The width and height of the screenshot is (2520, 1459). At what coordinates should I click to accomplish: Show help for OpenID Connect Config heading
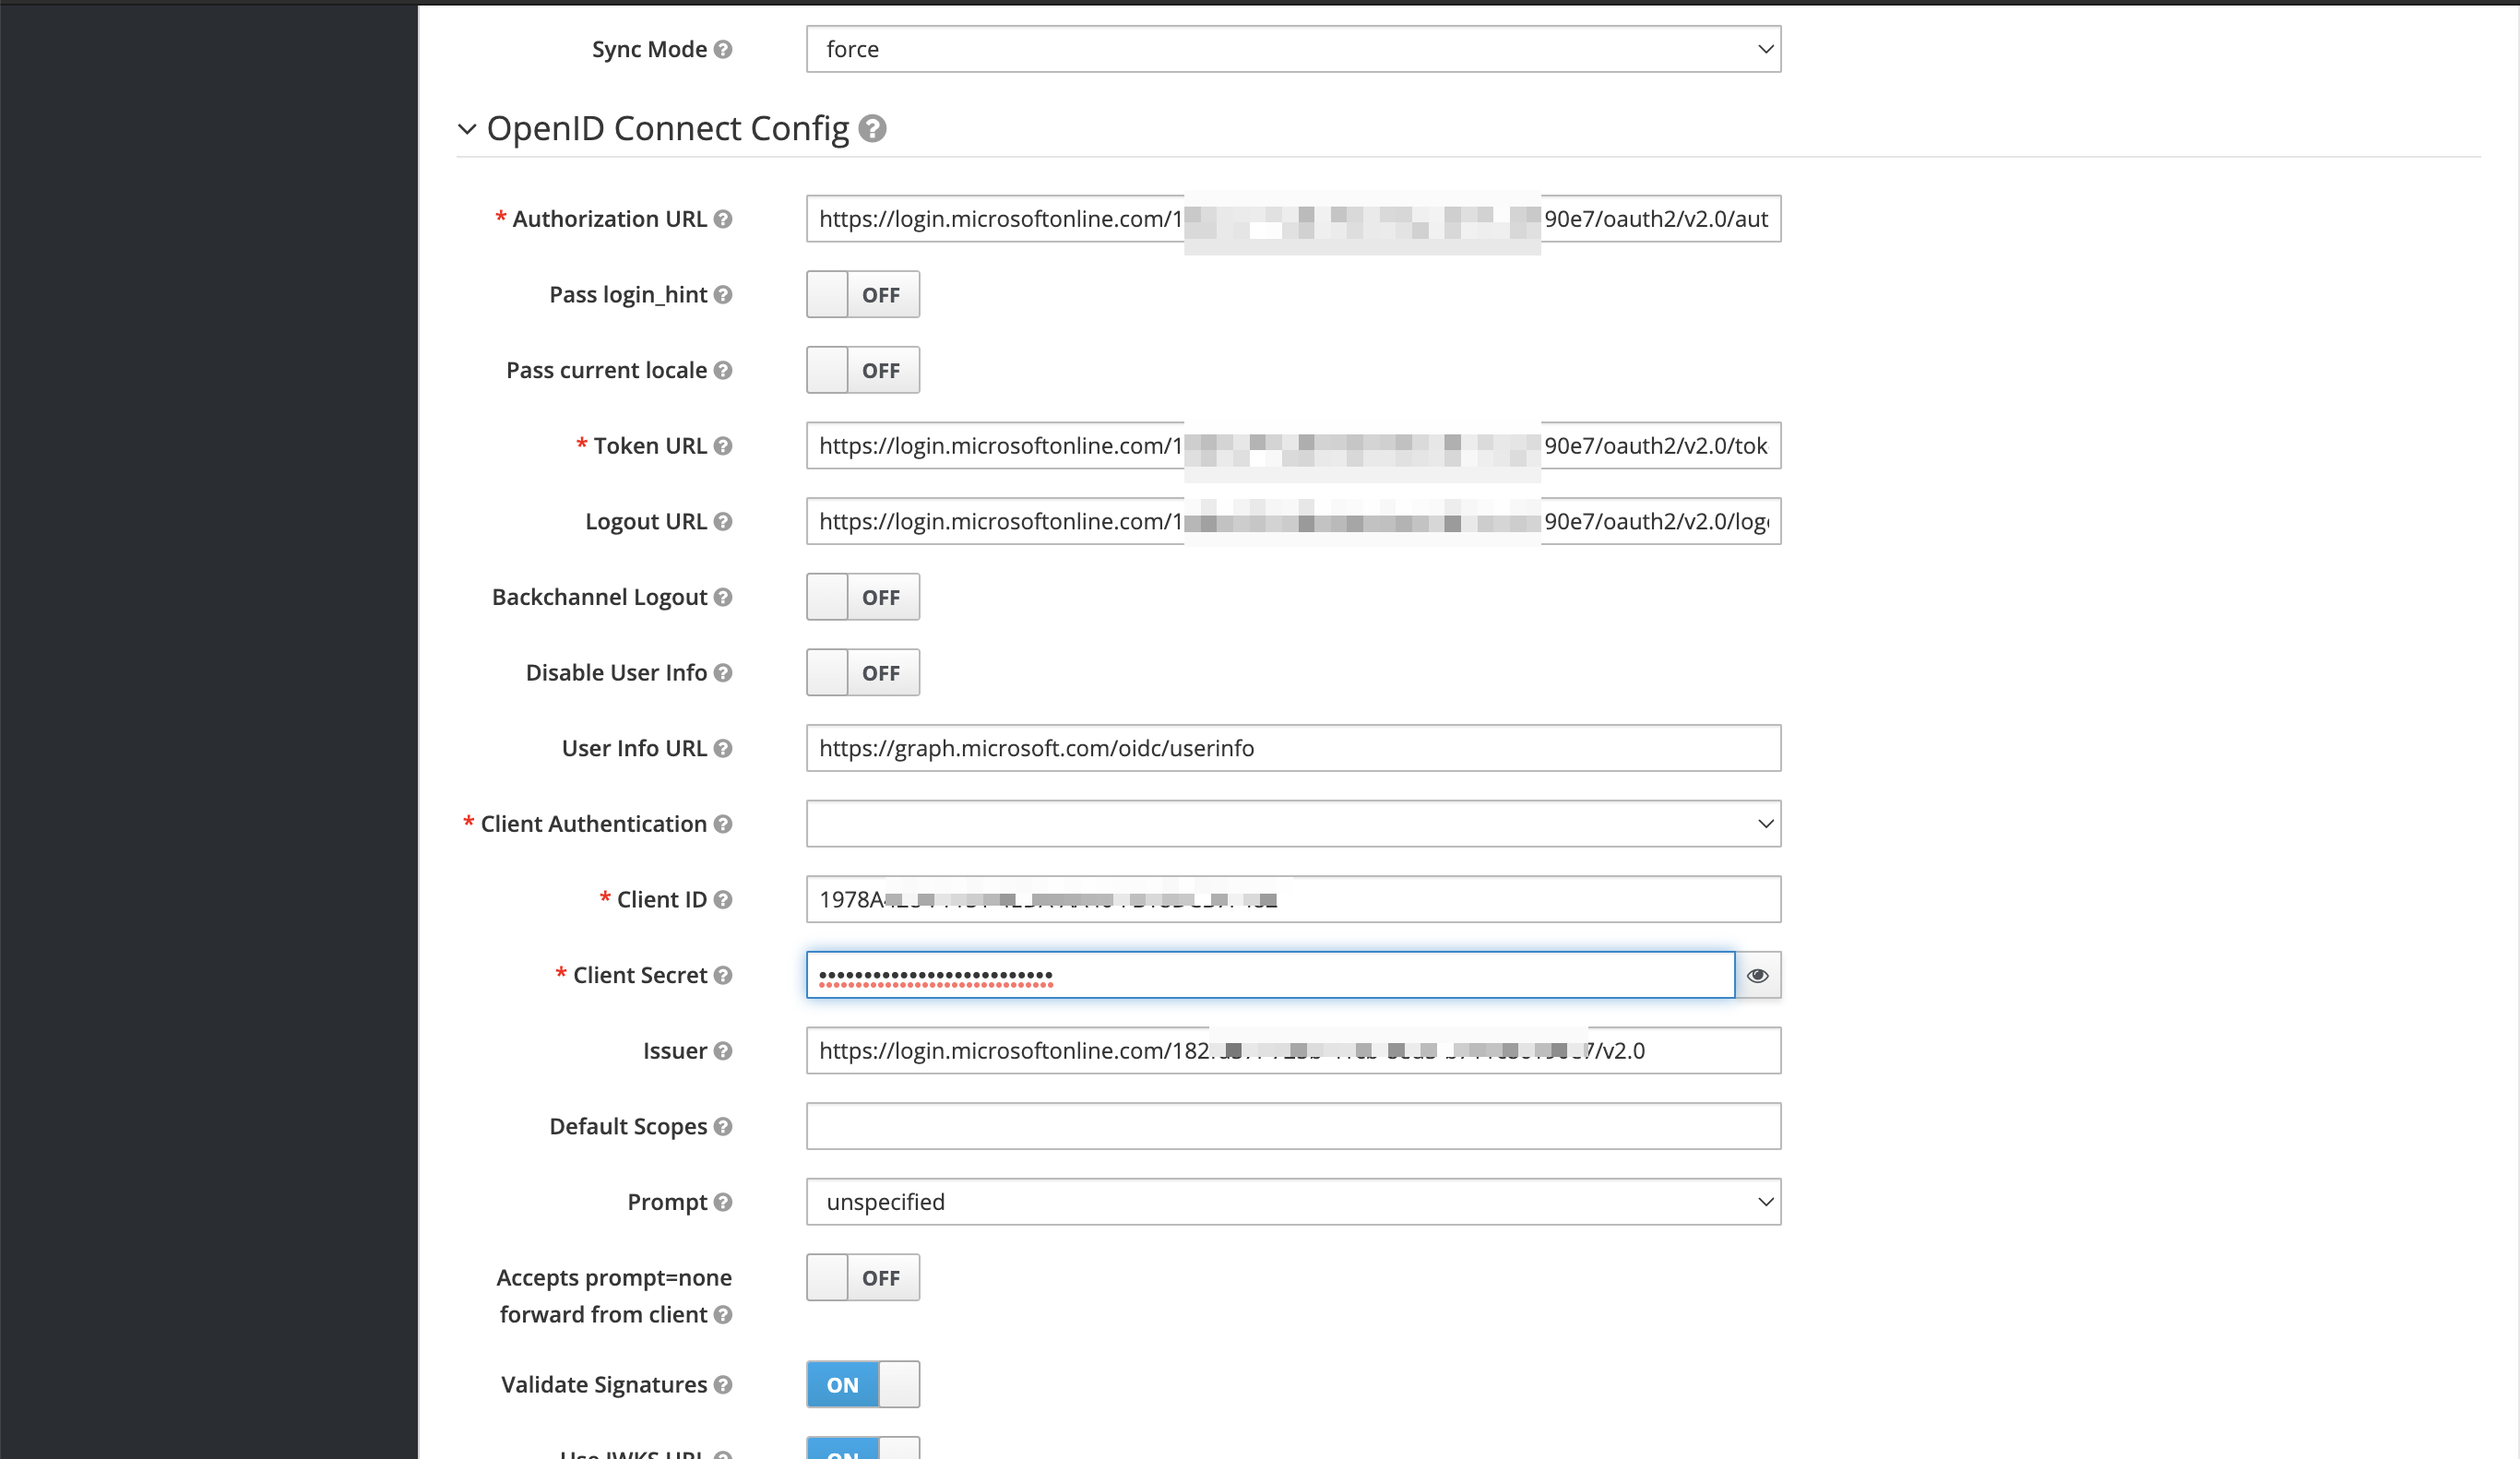(x=872, y=129)
